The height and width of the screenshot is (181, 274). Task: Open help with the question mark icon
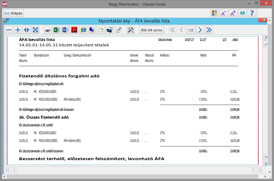point(252,13)
